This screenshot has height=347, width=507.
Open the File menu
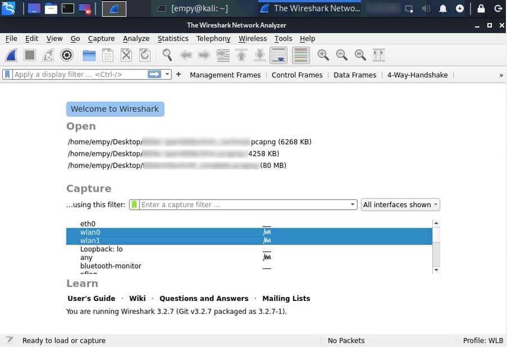pos(11,38)
